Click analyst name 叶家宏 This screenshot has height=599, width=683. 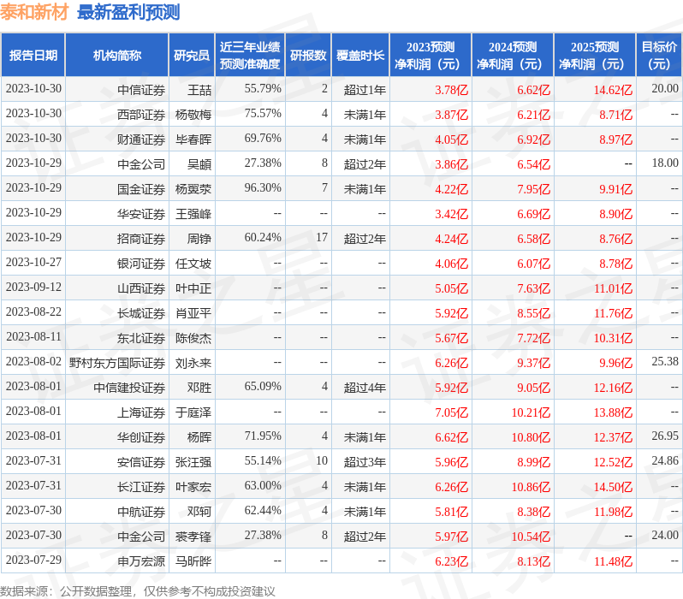[193, 488]
